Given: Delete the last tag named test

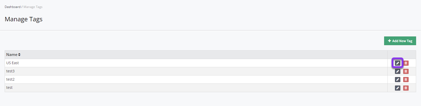Looking at the screenshot, I should click(x=406, y=88).
